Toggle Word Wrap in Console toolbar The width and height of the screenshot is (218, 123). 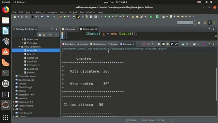168,44
